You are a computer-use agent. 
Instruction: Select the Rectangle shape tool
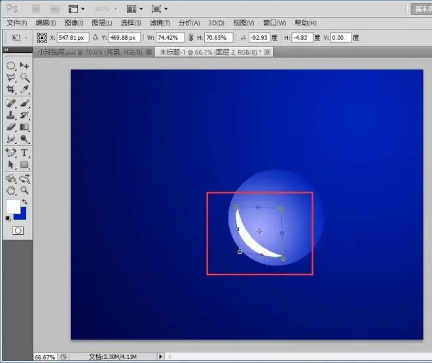click(x=24, y=165)
